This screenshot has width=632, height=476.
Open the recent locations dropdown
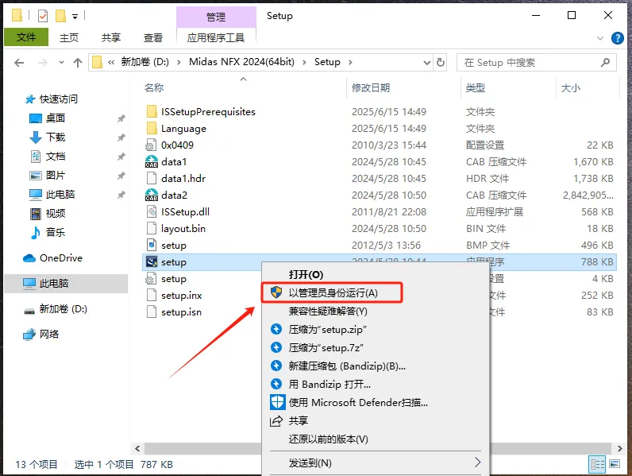coord(61,63)
